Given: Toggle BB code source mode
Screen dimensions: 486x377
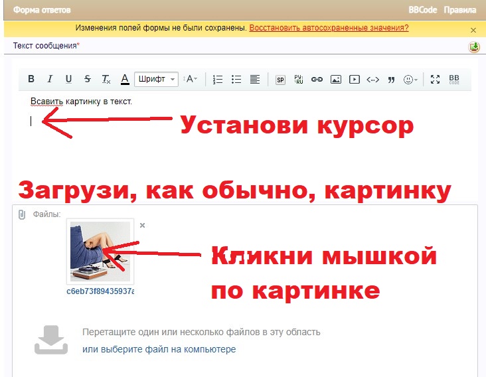Looking at the screenshot, I should [454, 79].
